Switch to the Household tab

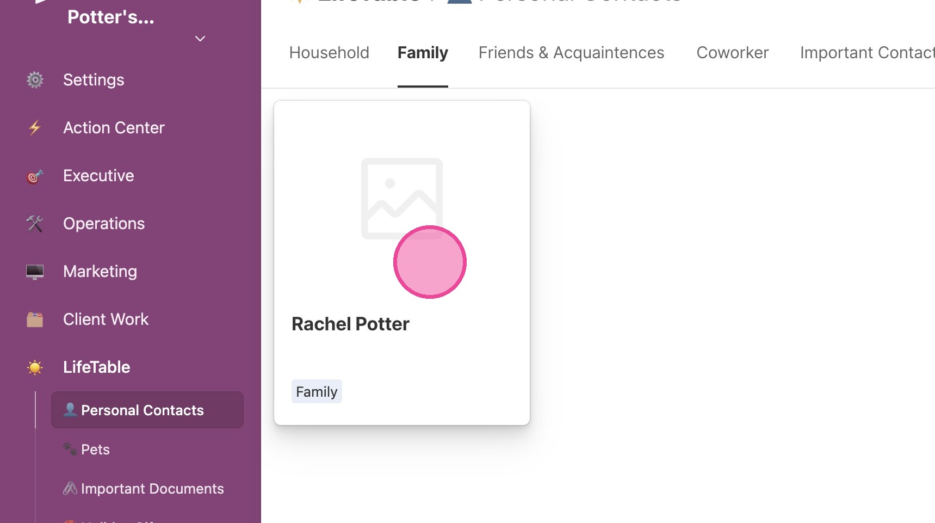329,53
